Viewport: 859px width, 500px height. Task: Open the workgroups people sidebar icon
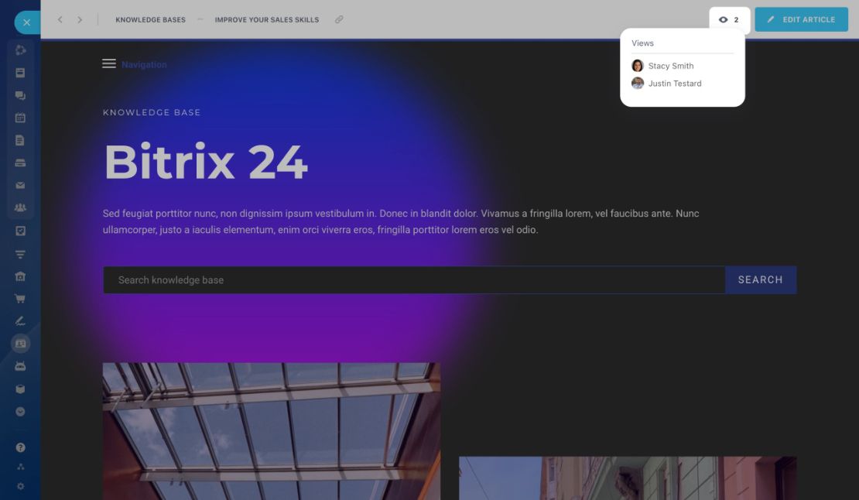coord(20,207)
